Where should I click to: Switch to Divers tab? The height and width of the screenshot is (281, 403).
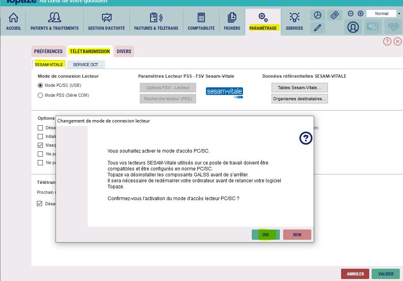pos(124,51)
